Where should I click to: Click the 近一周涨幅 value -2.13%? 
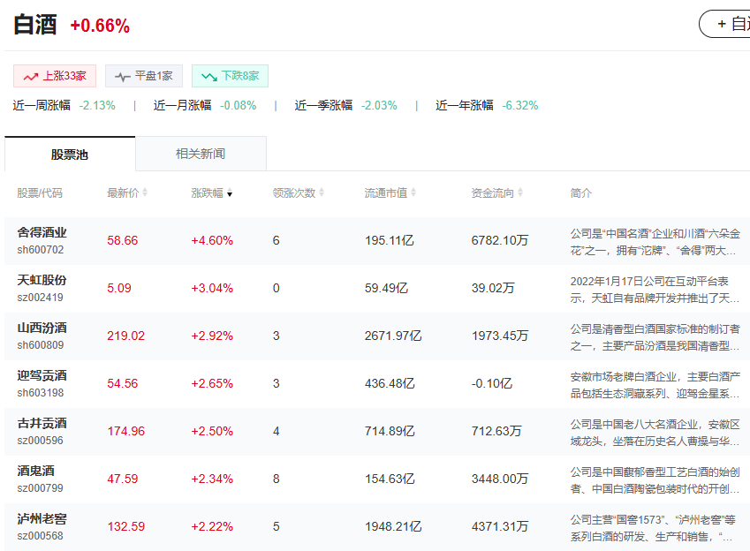[97, 105]
